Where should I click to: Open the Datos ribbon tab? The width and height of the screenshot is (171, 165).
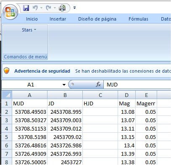tap(166, 19)
